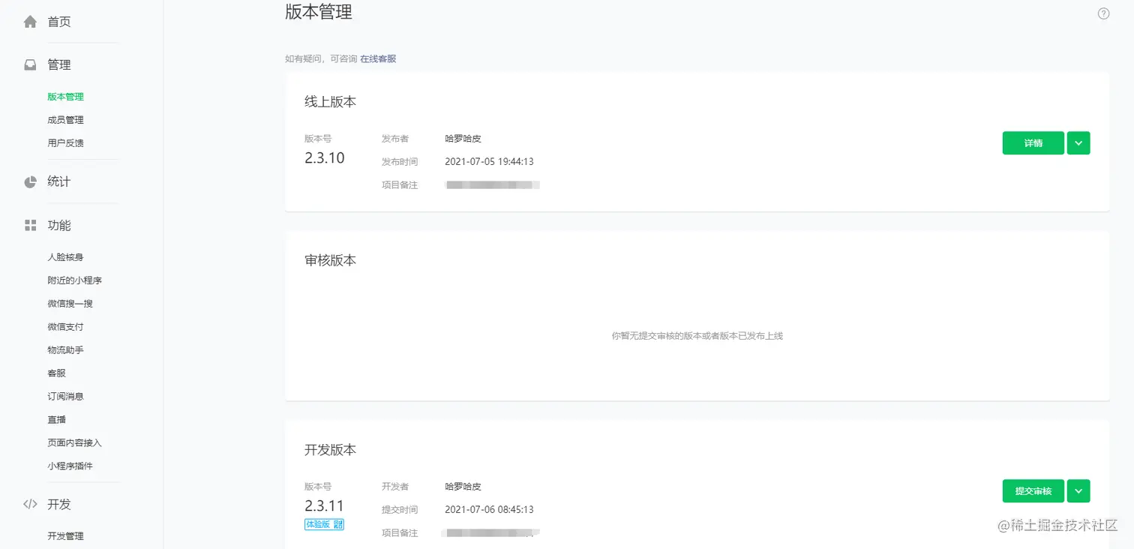Select 成员管理 in the sidebar

(x=65, y=119)
